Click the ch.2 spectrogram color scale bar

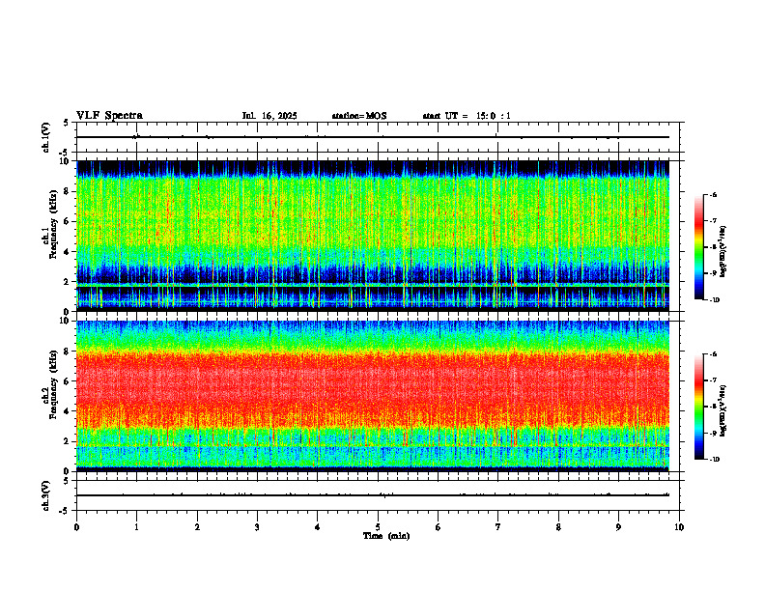coord(698,407)
